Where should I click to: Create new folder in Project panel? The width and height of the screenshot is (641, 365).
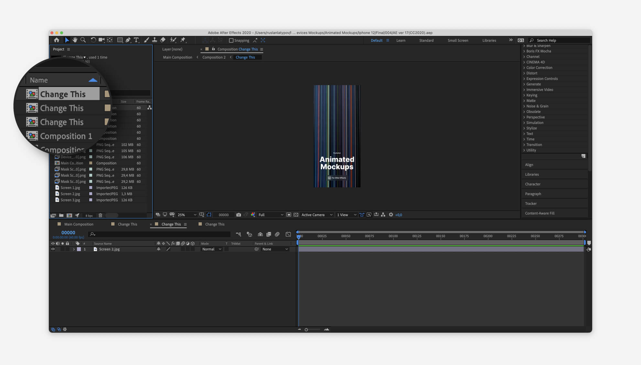point(61,216)
